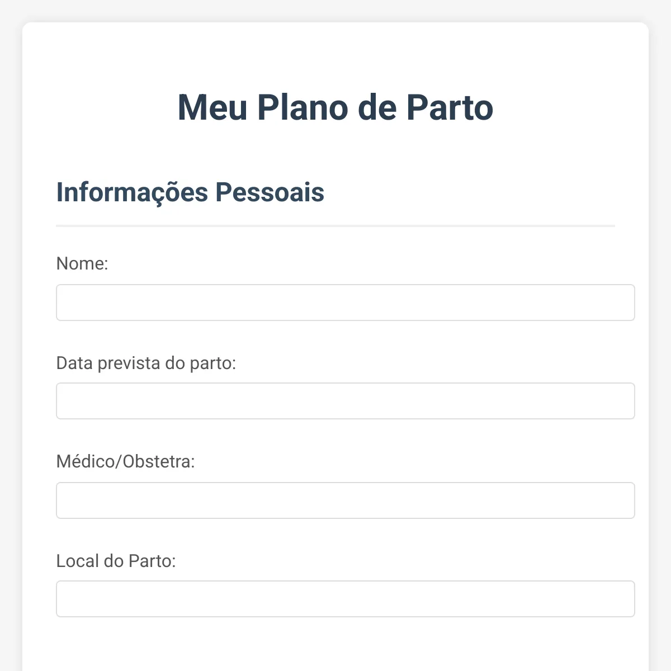
Task: Click the 'Local do Parto:' label
Action: pyautogui.click(x=116, y=561)
